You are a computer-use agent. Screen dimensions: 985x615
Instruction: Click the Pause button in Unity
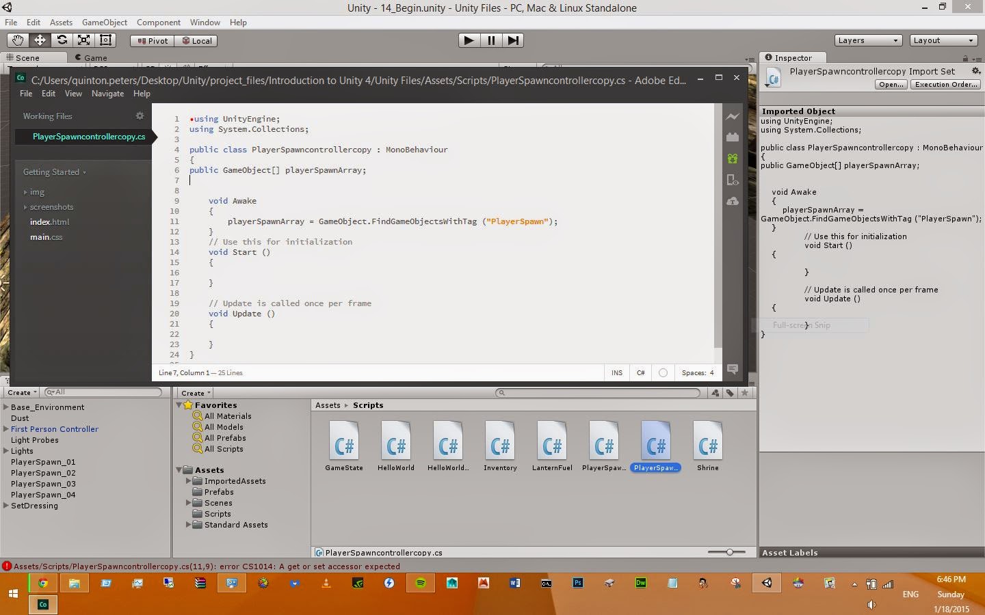pyautogui.click(x=491, y=40)
